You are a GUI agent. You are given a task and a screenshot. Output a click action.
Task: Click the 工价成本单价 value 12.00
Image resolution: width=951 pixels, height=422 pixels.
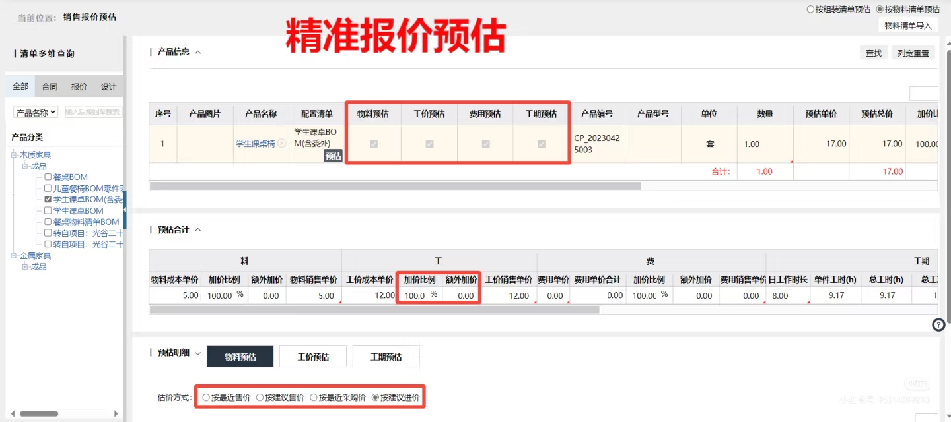(x=384, y=295)
